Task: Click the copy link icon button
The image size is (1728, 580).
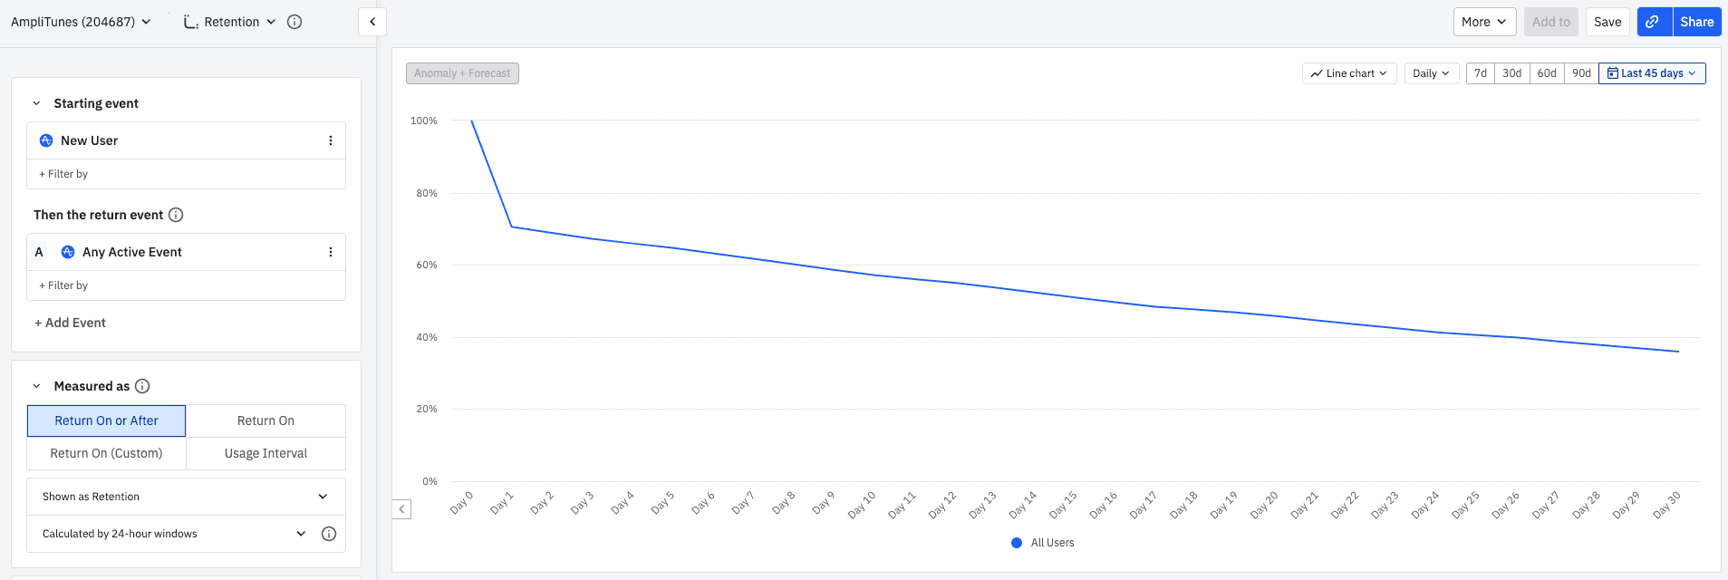Action: 1654,22
